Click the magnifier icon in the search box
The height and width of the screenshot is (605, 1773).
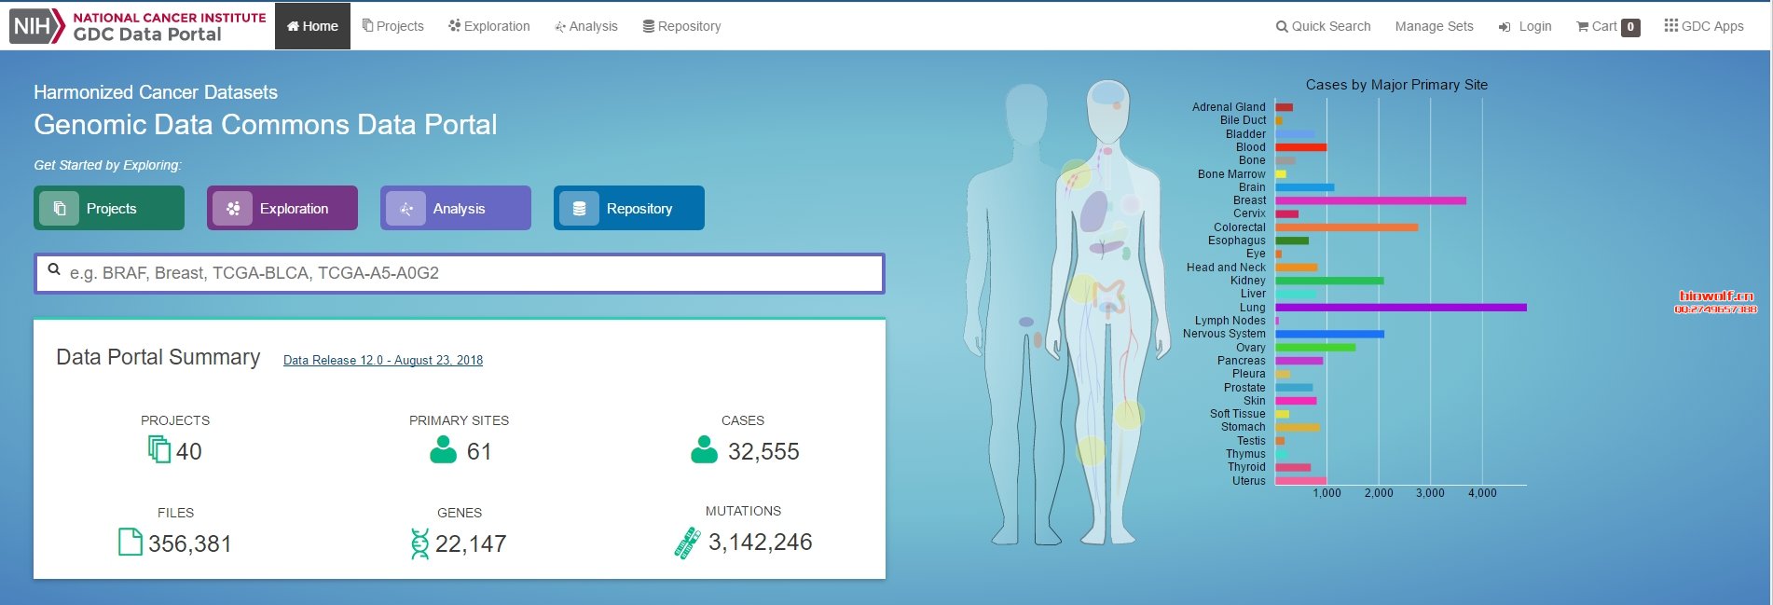54,269
